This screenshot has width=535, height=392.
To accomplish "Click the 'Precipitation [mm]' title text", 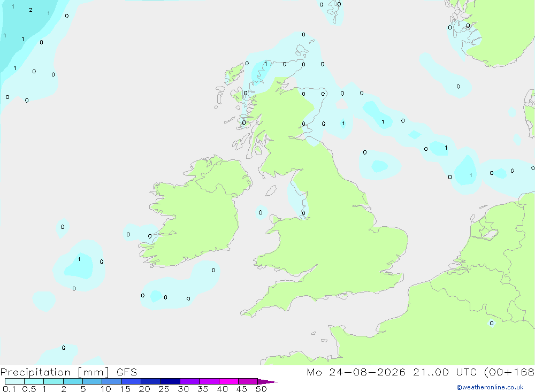I will [x=55, y=372].
